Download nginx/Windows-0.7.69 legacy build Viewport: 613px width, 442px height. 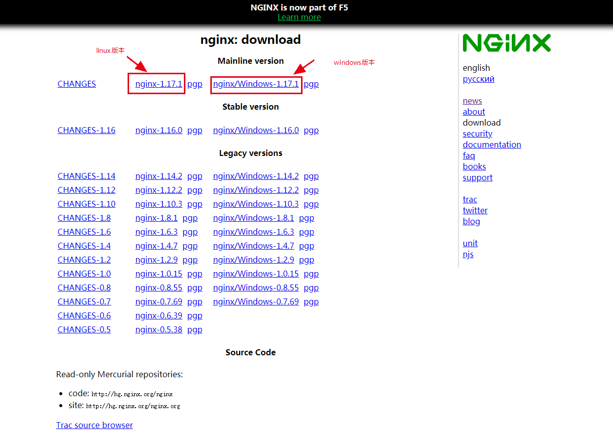(x=256, y=301)
